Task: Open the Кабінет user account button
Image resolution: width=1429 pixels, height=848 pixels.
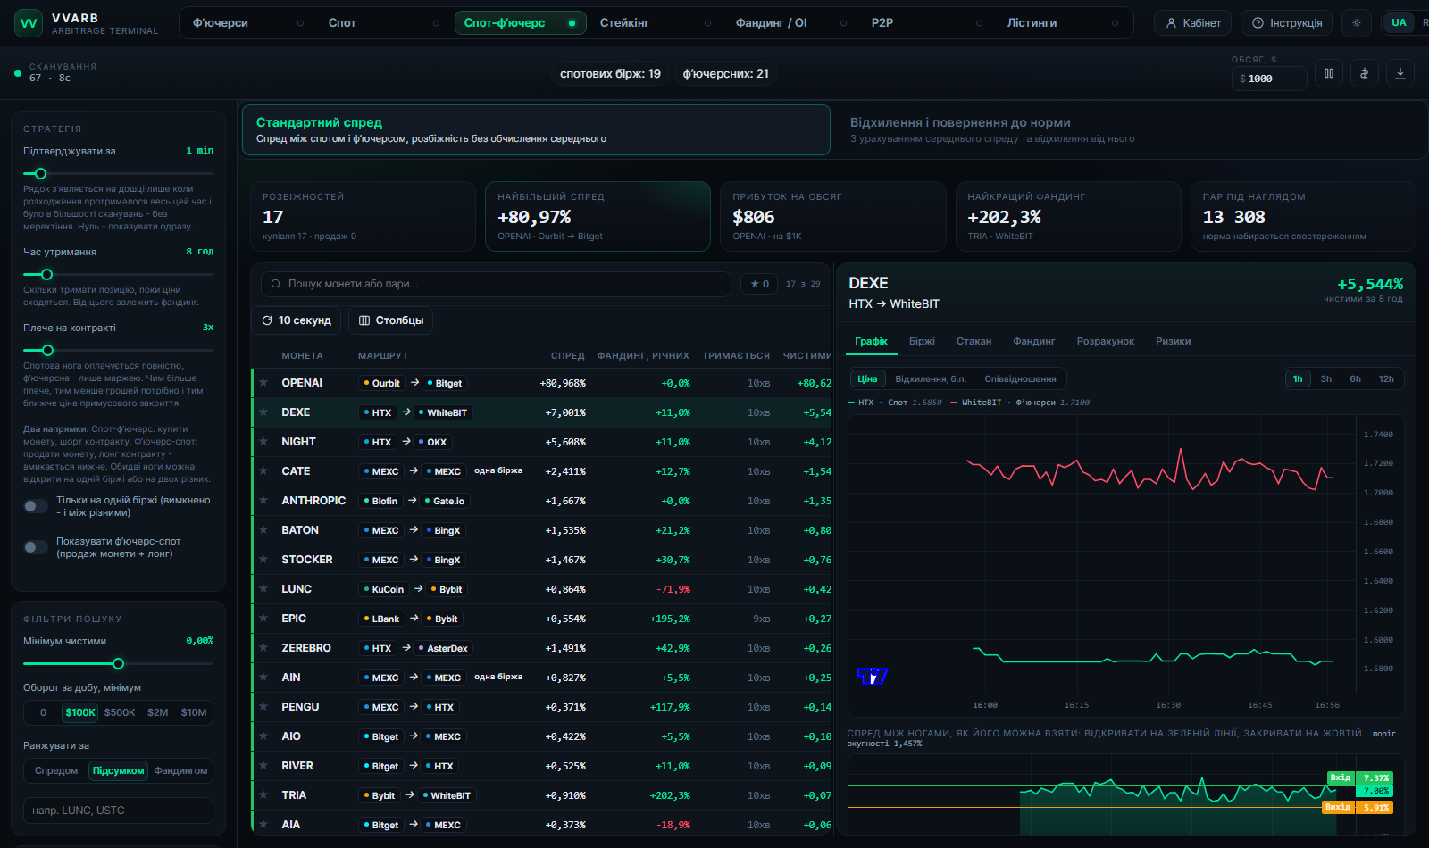Action: click(x=1193, y=23)
